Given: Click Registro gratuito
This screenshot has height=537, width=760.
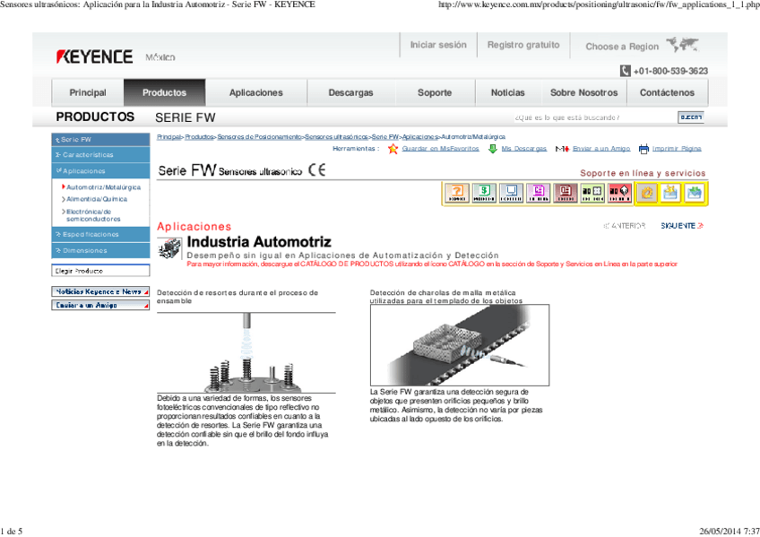Looking at the screenshot, I should [x=523, y=45].
